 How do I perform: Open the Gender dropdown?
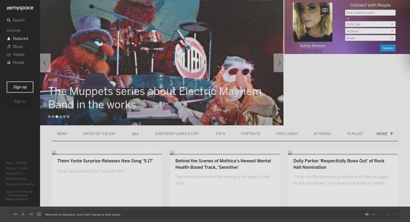[x=370, y=38]
